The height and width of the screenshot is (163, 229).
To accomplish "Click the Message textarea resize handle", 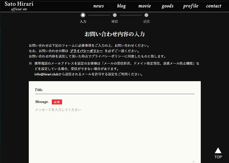I will point(193,161).
